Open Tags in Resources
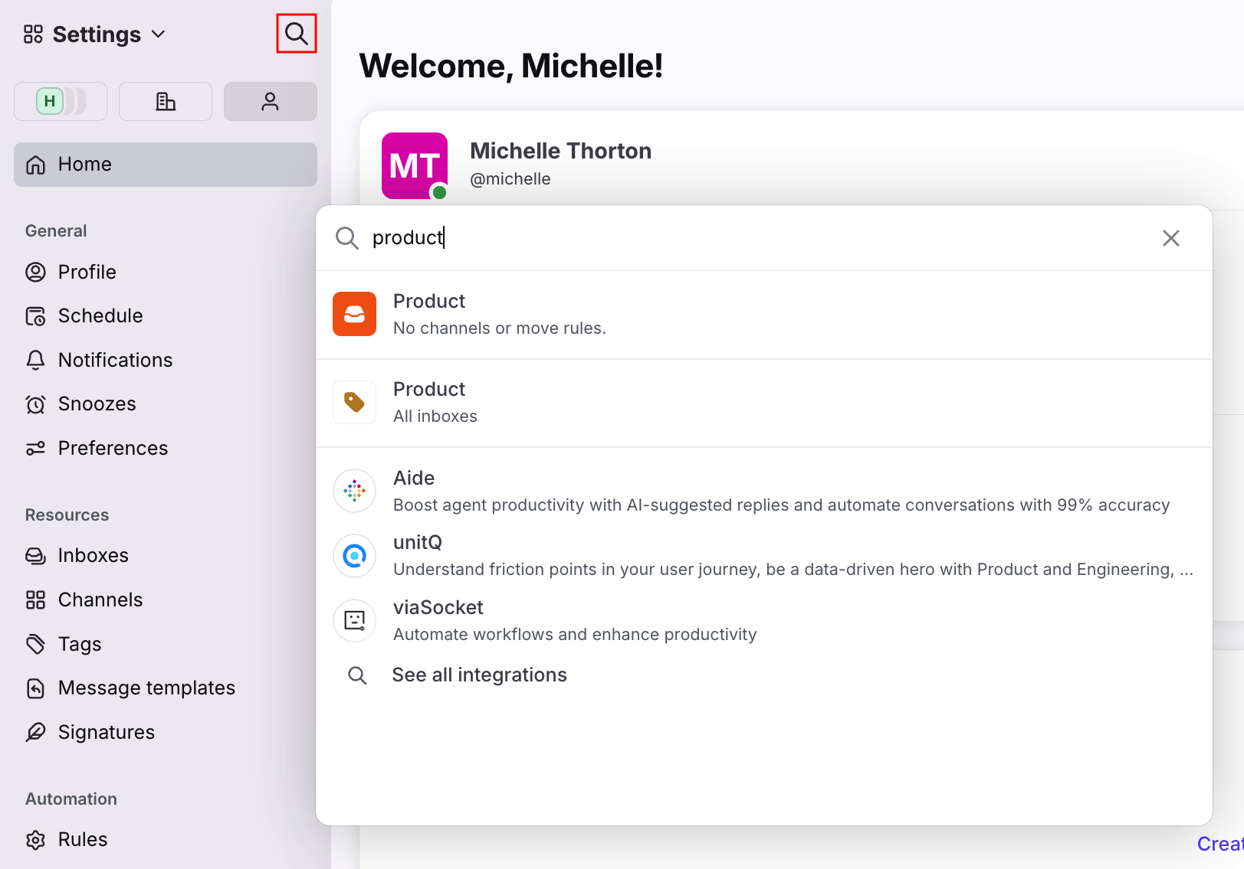 [x=80, y=644]
